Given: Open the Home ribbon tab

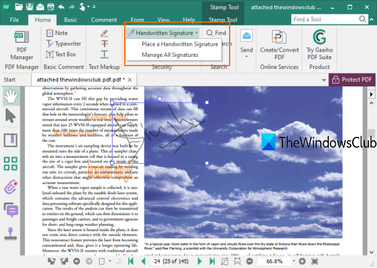Looking at the screenshot, I should [x=43, y=20].
